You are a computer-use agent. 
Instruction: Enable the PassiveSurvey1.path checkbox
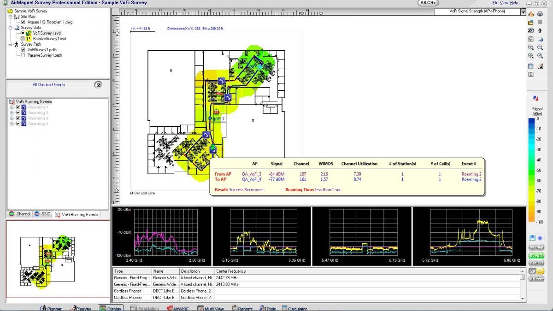pos(23,55)
